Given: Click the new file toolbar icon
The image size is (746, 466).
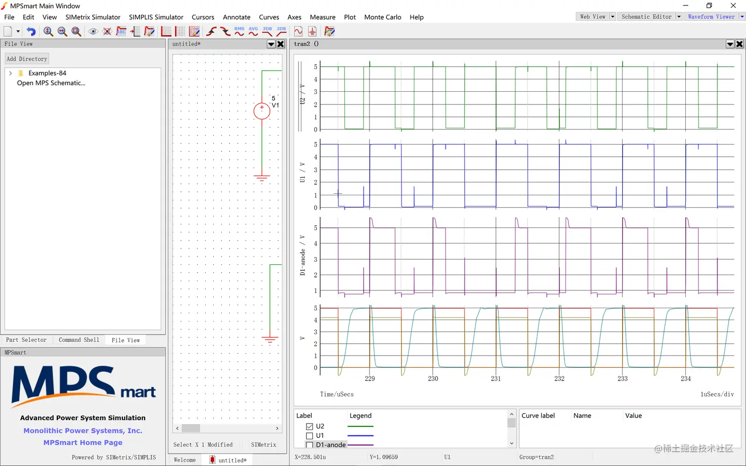Looking at the screenshot, I should tap(8, 31).
